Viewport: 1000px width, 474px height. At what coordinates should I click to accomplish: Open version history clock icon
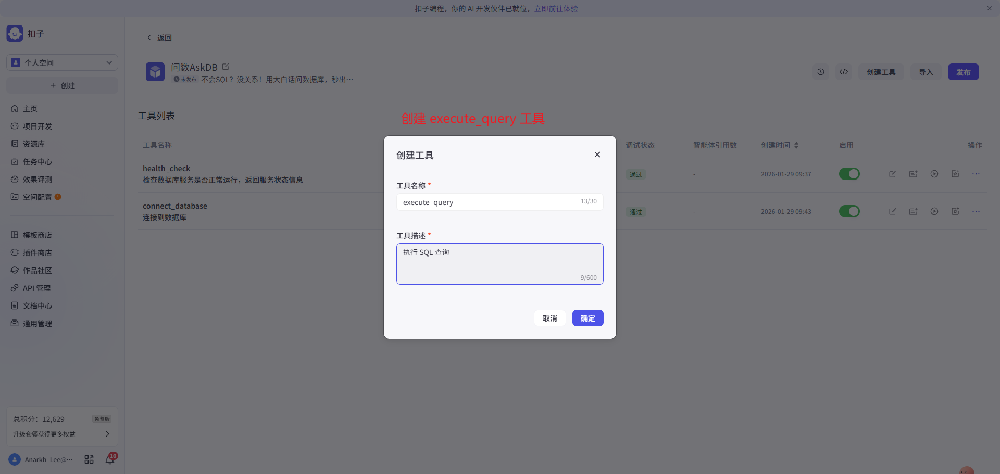tap(821, 72)
